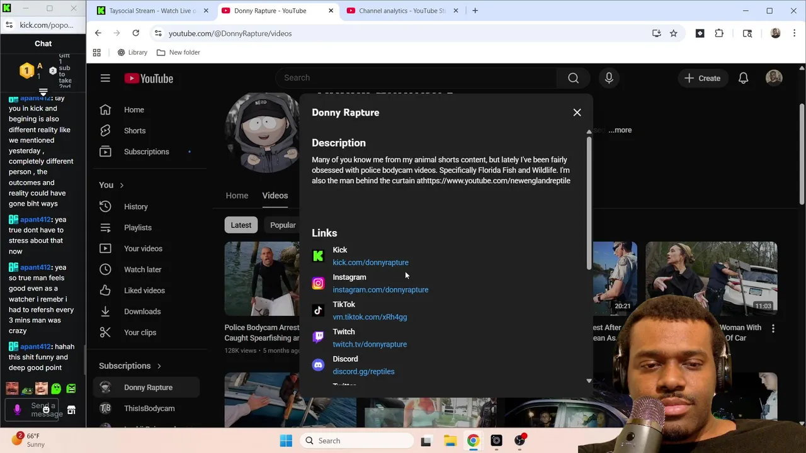
Task: Switch to Taysocial Stream browser tab
Action: tap(152, 11)
